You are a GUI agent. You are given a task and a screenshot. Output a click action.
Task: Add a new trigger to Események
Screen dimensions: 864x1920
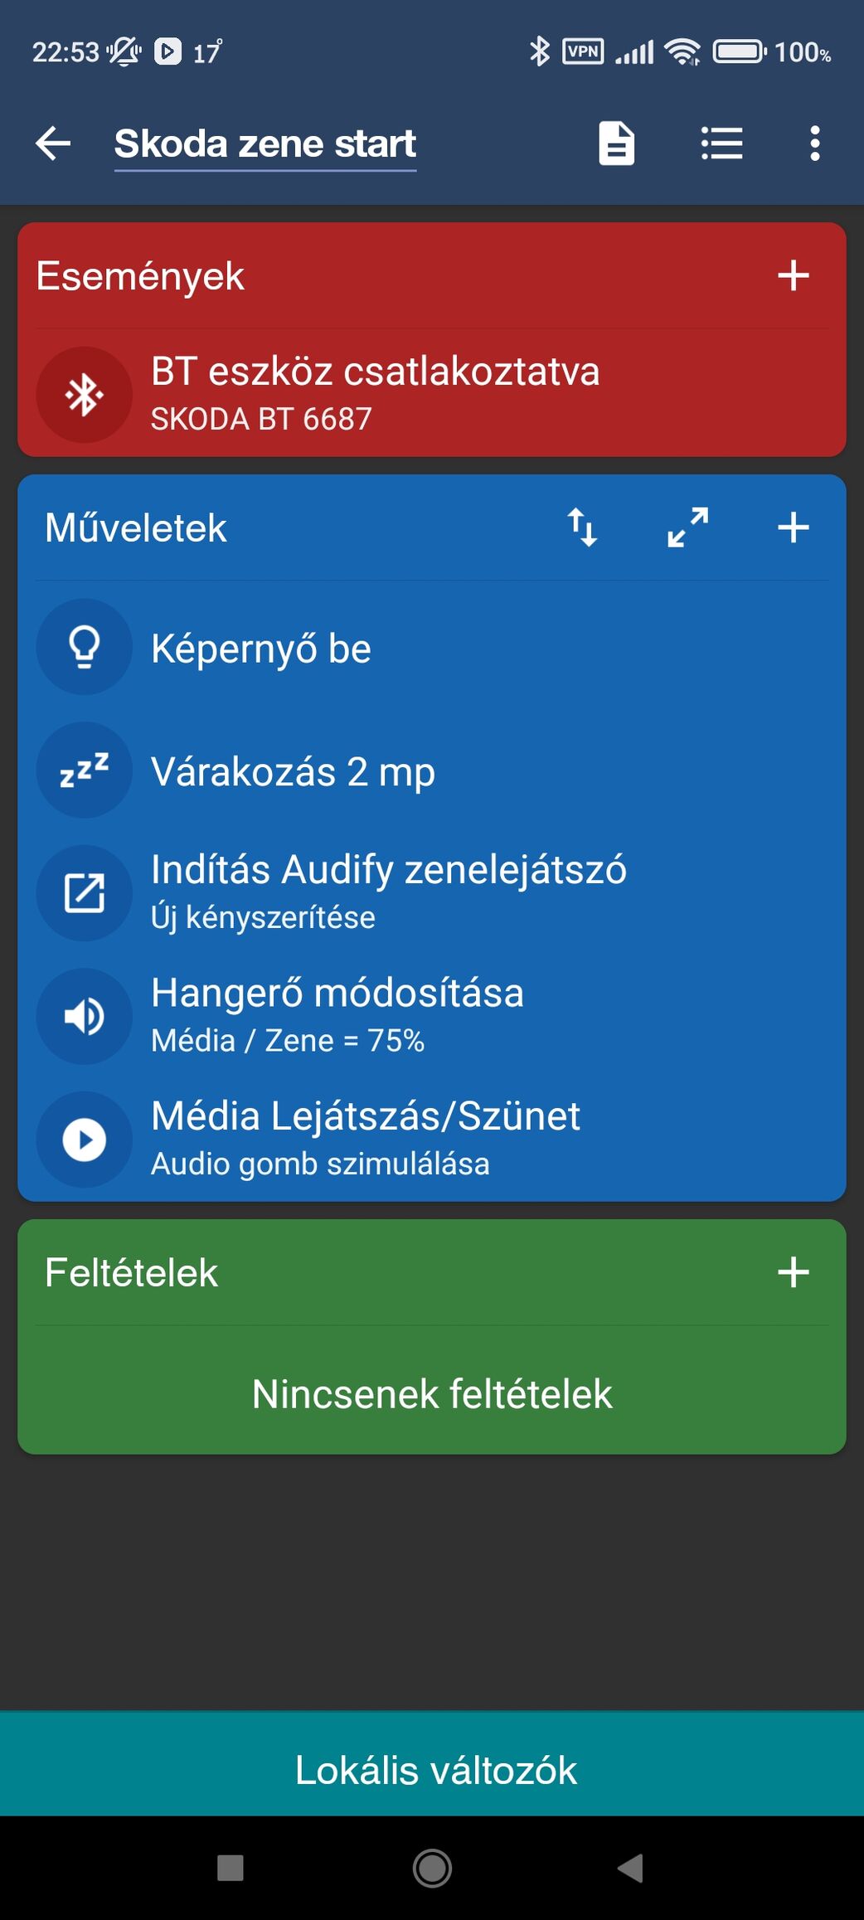coord(793,276)
